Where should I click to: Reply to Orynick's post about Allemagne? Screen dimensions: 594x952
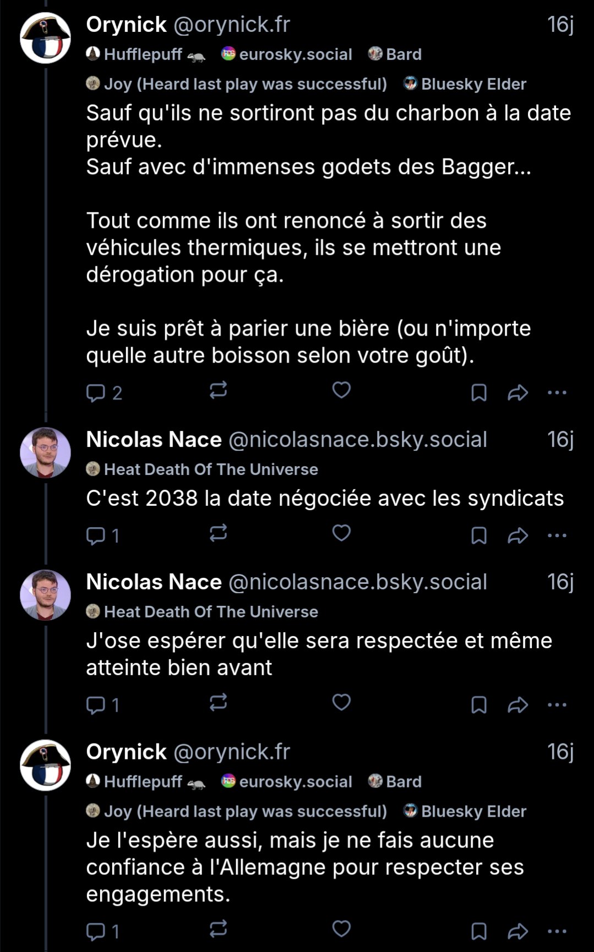click(x=103, y=931)
